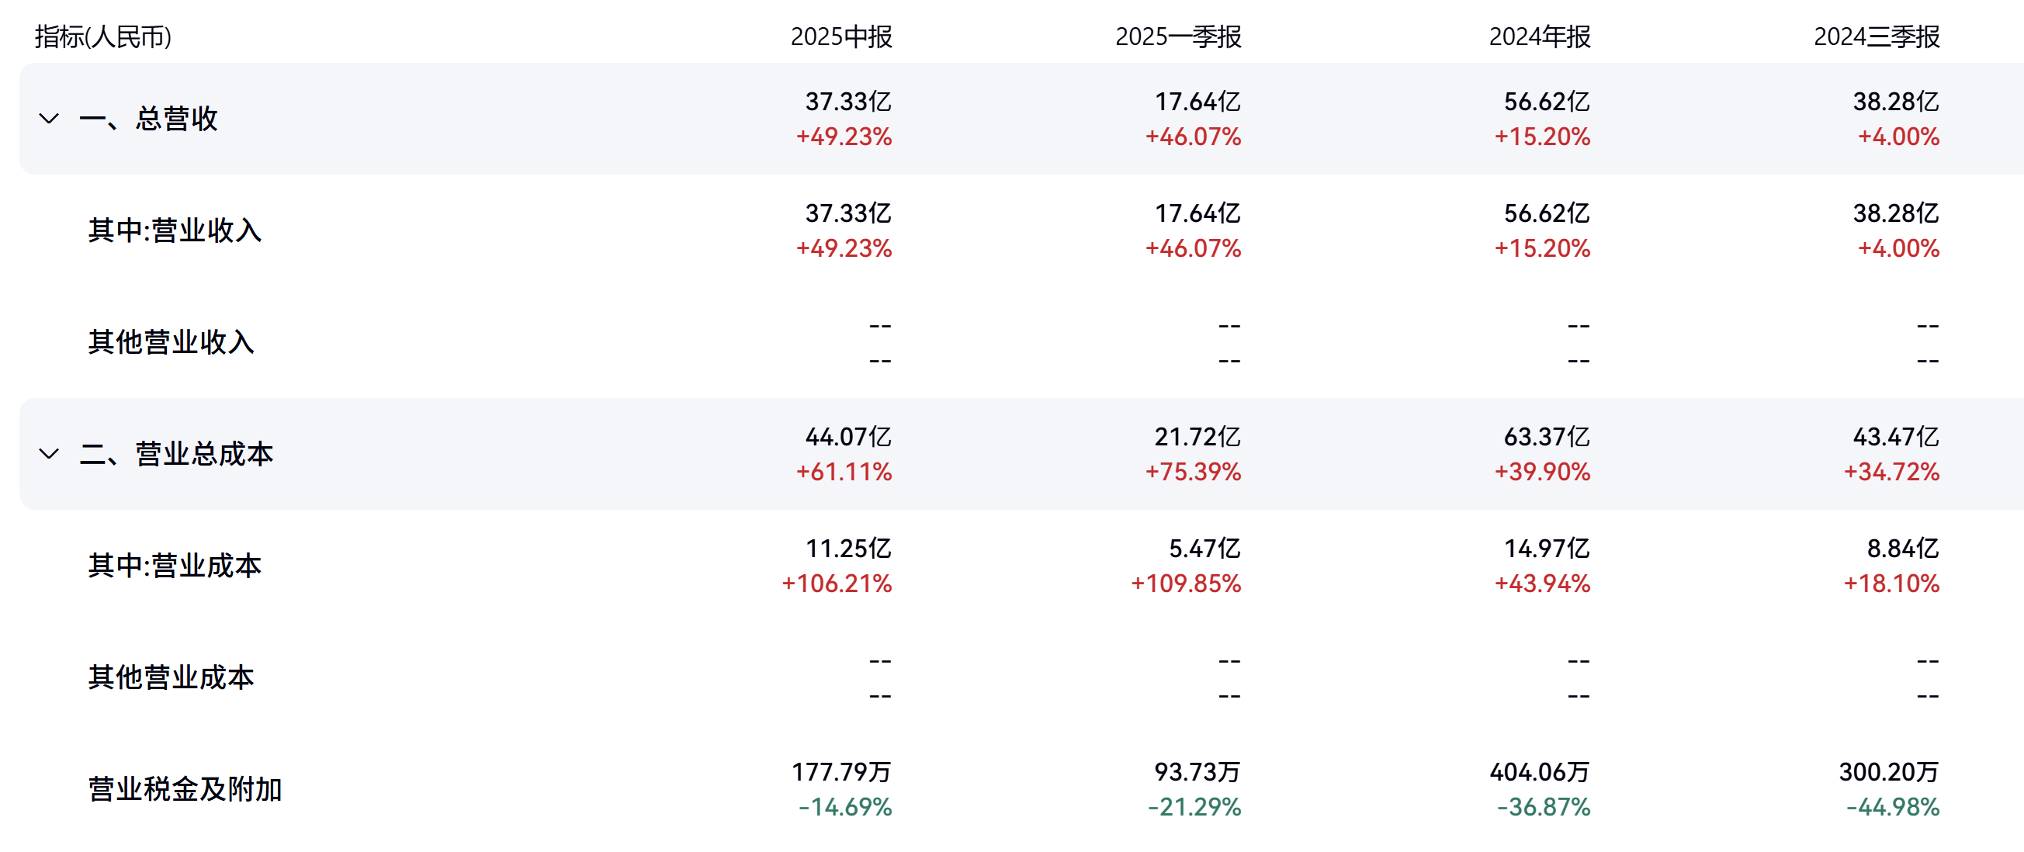Select the 21.72亿 total cost value
The image size is (2024, 852).
1197,437
